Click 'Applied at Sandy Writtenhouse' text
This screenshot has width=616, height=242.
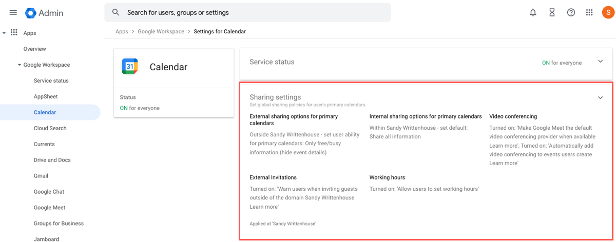[283, 224]
